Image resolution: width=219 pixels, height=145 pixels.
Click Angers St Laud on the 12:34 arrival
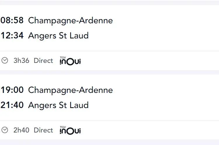click(58, 36)
